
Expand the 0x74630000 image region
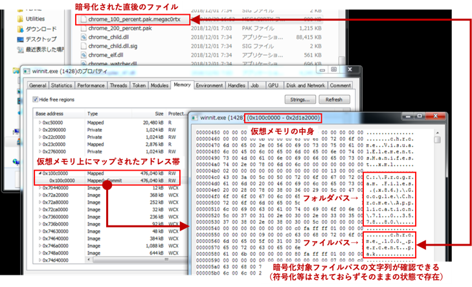(x=39, y=231)
